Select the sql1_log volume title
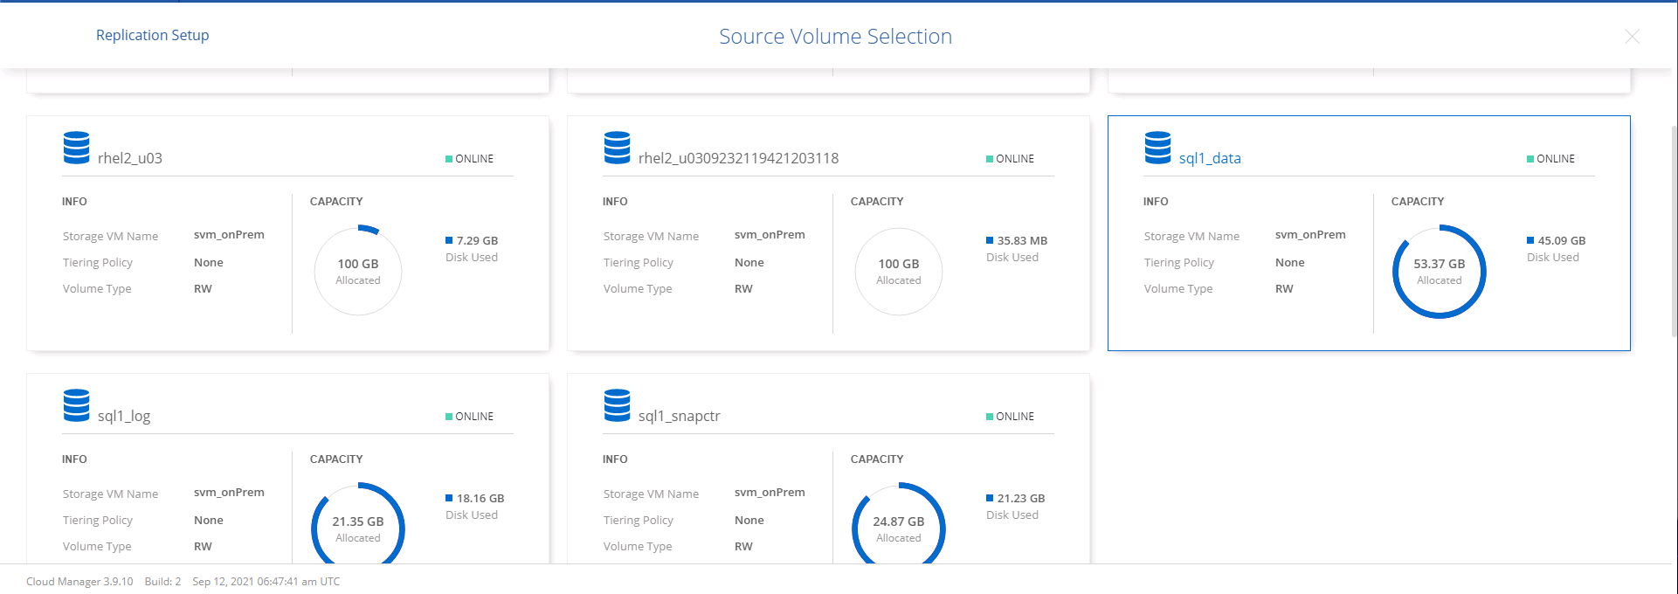Image resolution: width=1678 pixels, height=594 pixels. pos(124,416)
